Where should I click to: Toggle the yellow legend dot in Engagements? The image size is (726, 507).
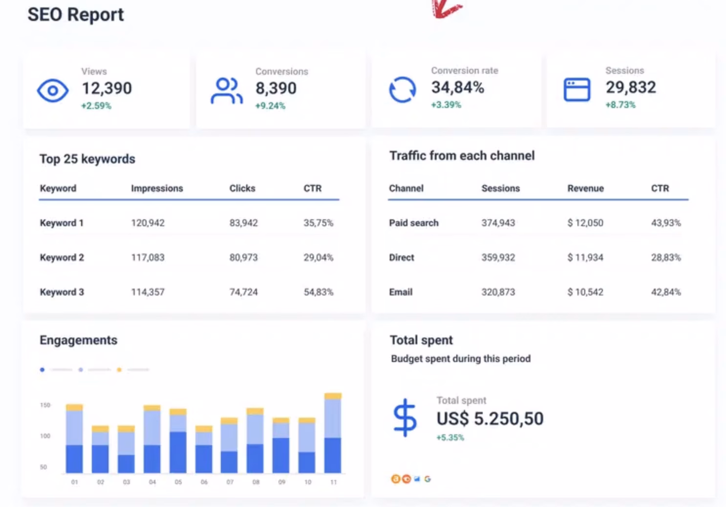pos(119,370)
